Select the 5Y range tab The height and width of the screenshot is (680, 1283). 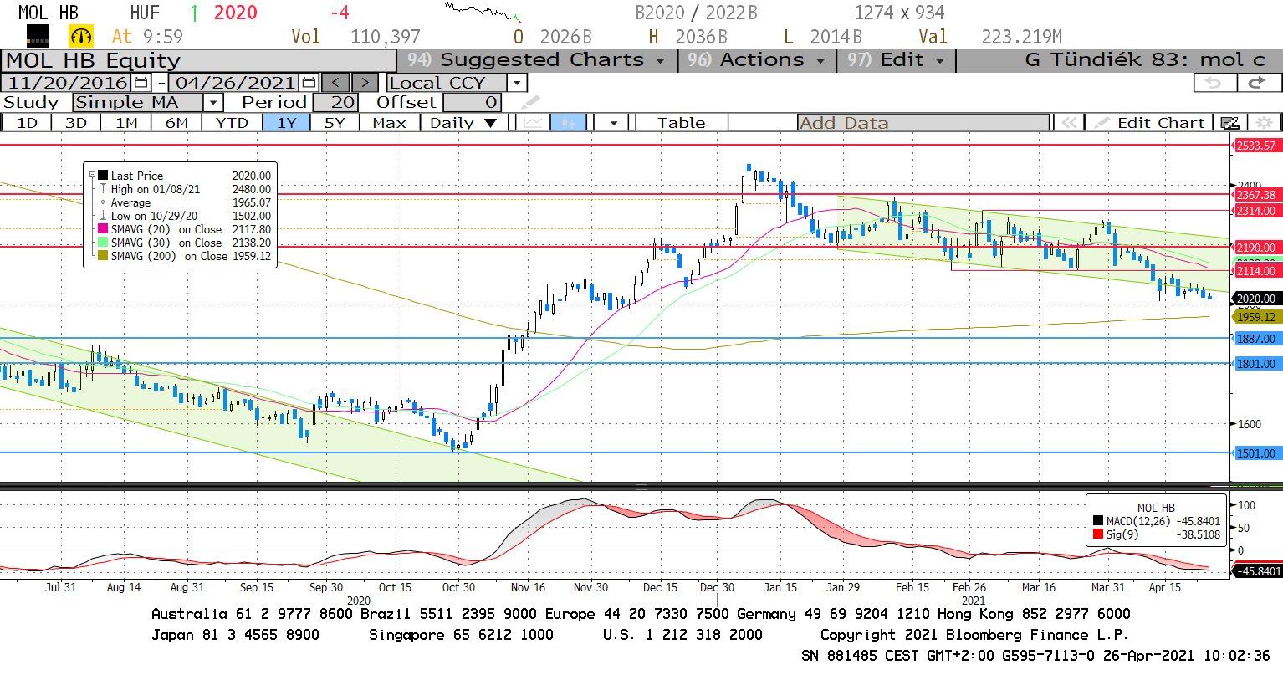[335, 123]
